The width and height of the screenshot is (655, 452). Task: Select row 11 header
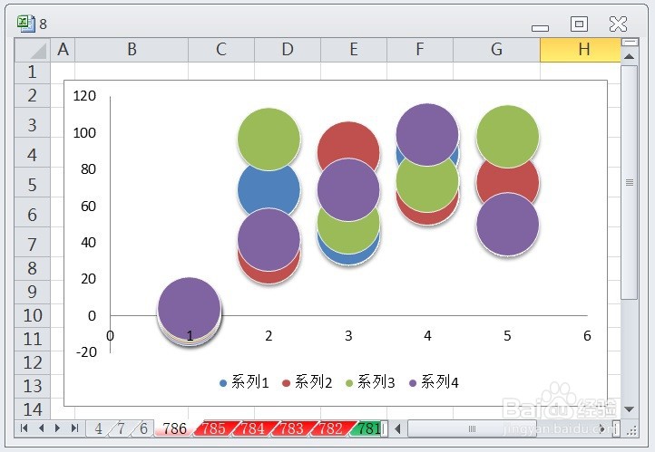point(32,339)
